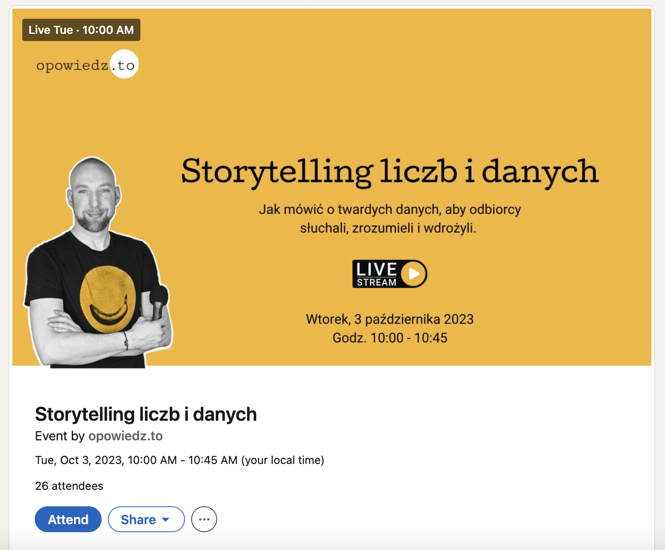Click the microphone held by the speaker
This screenshot has width=665, height=550.
pyautogui.click(x=158, y=302)
